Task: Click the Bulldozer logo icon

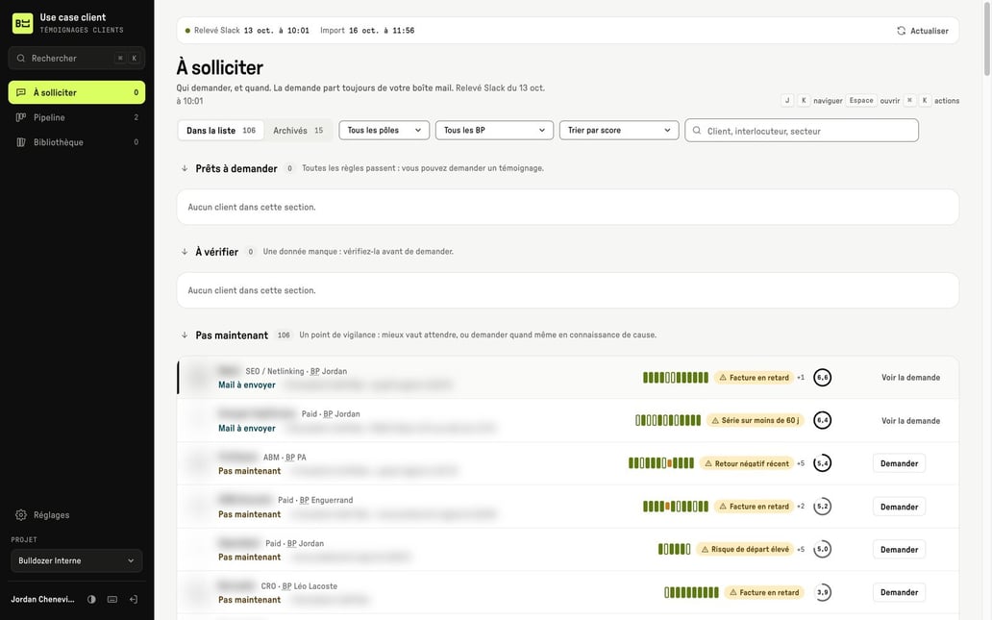Action: (23, 23)
